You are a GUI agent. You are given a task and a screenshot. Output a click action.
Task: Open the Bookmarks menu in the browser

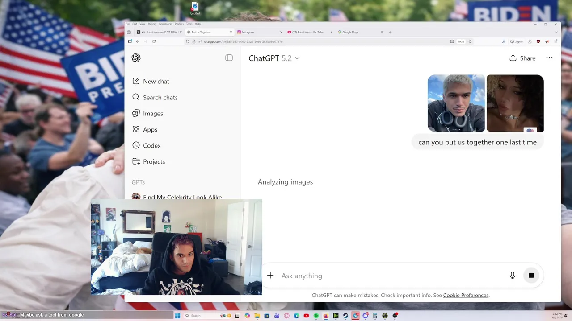[x=165, y=24]
